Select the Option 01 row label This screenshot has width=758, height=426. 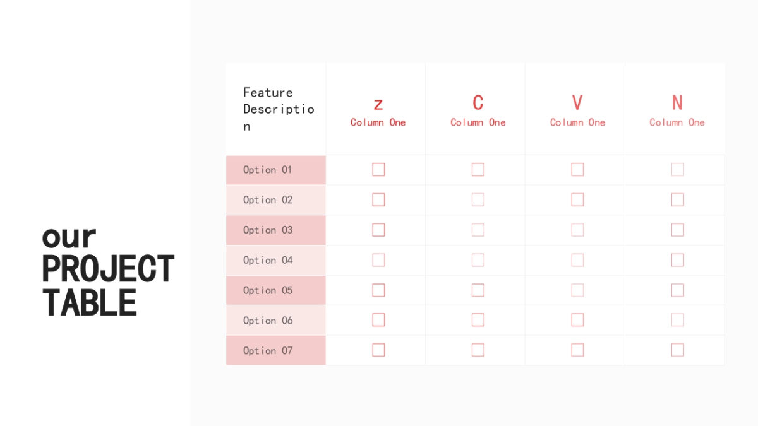[268, 170]
